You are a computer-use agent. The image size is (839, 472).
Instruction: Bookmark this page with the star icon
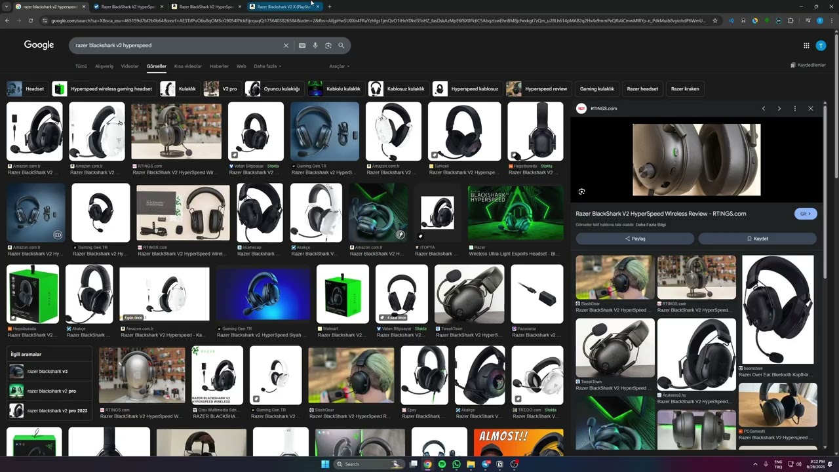[x=715, y=20]
